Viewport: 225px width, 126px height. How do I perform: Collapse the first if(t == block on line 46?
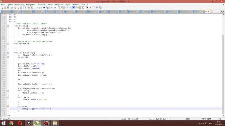click(x=8, y=91)
